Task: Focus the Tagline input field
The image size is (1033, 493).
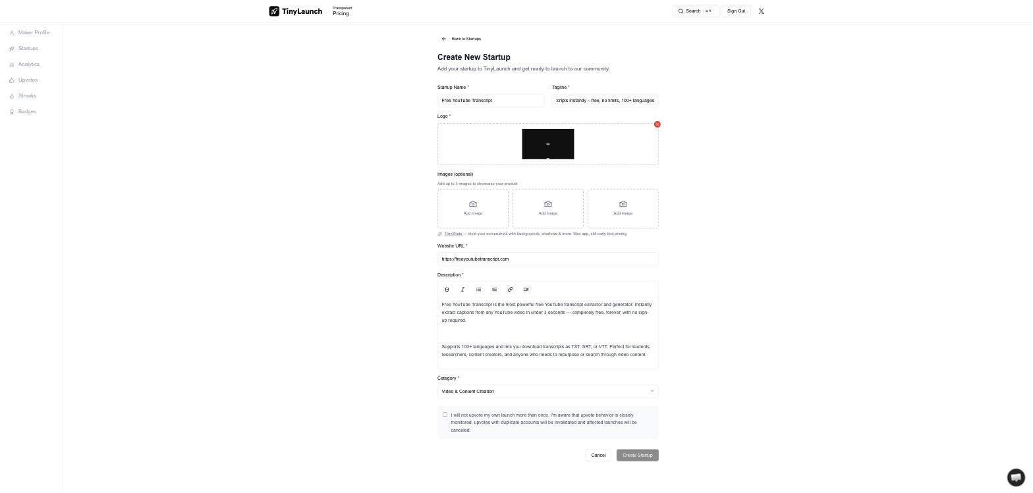Action: 605,101
